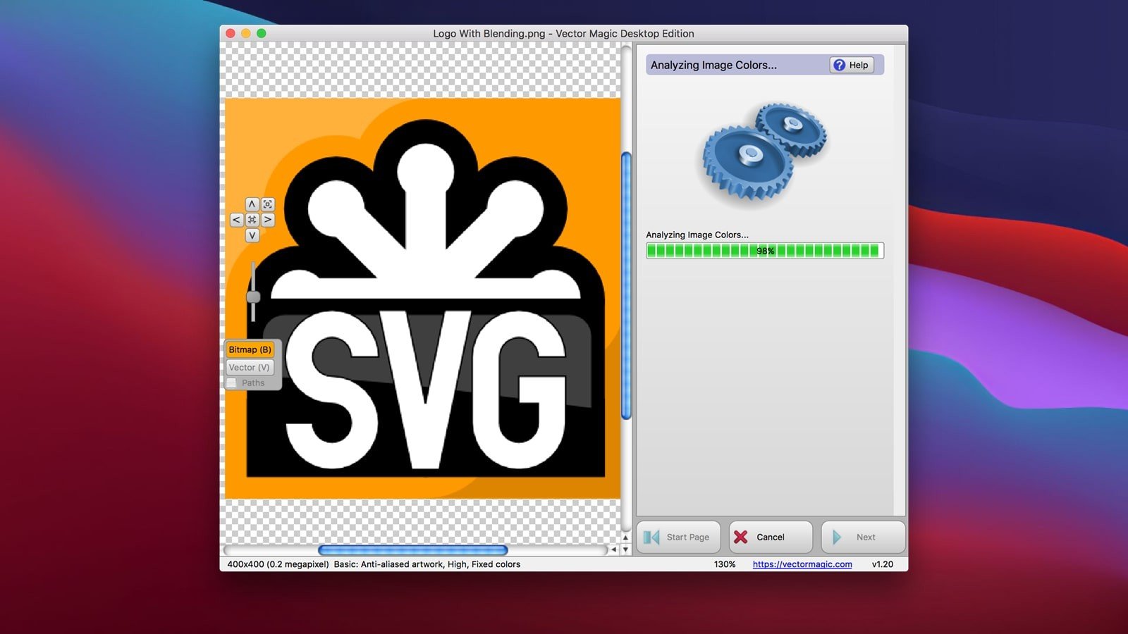The image size is (1128, 634).
Task: Click vertical scrollbar up arrow
Action: (x=625, y=537)
